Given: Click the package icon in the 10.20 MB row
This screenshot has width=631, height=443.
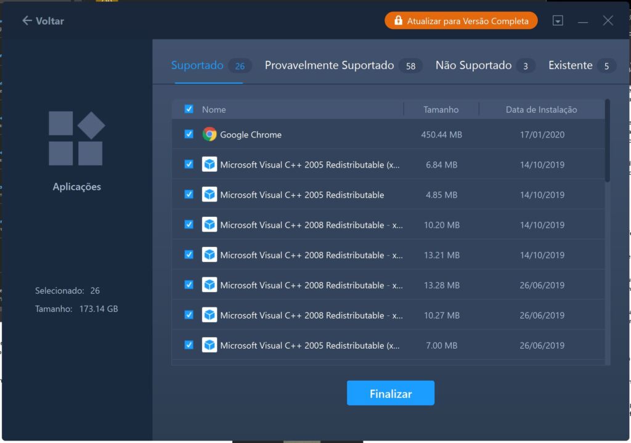Looking at the screenshot, I should point(210,224).
